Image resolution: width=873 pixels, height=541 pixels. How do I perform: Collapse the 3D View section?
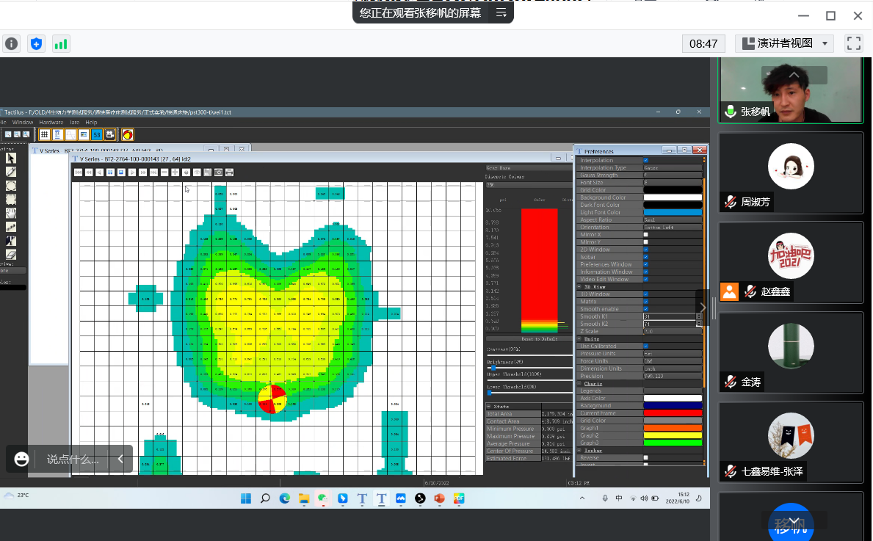[x=579, y=286]
